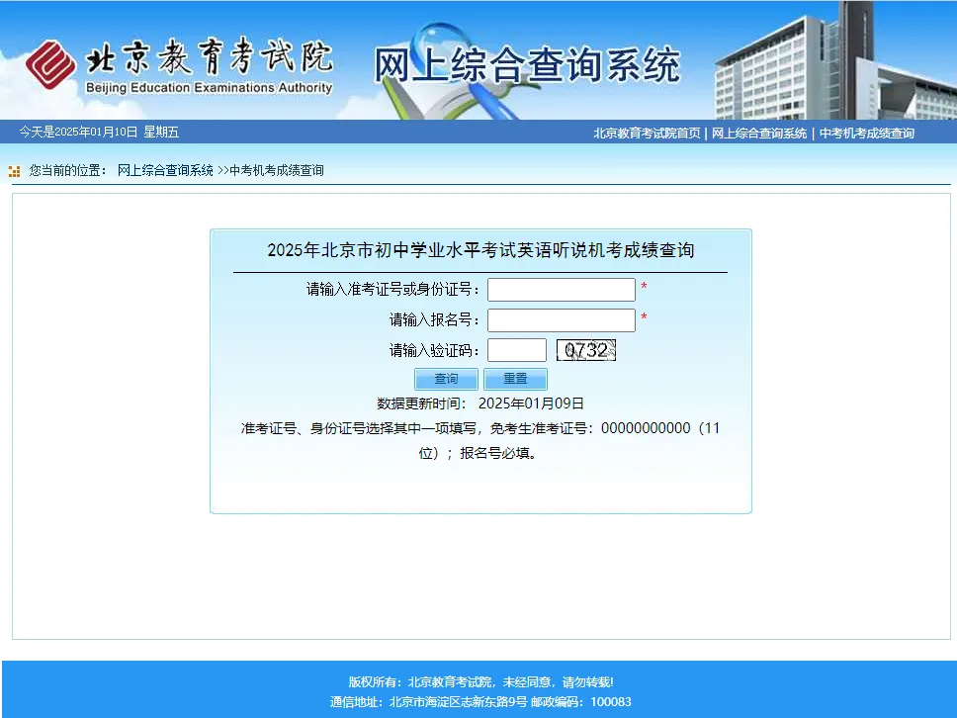Screen dimensions: 957x718
Task: Click inside the 验证码 input box
Action: (x=517, y=349)
